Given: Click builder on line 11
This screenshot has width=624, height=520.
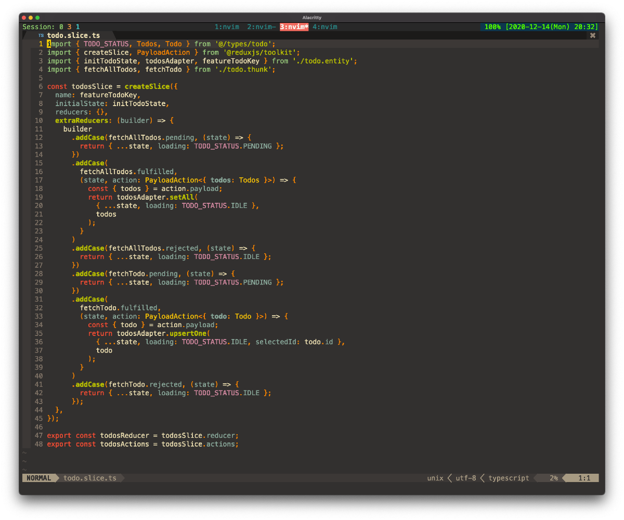Looking at the screenshot, I should 78,129.
